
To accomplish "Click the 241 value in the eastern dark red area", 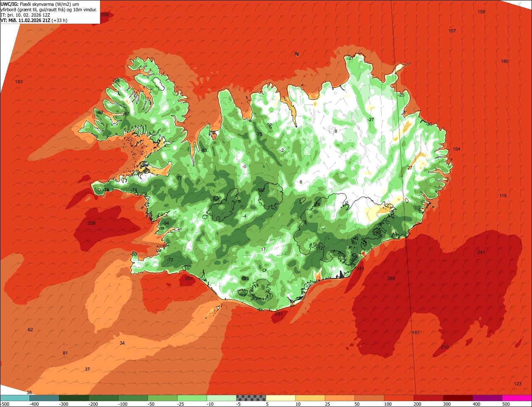I will [481, 252].
